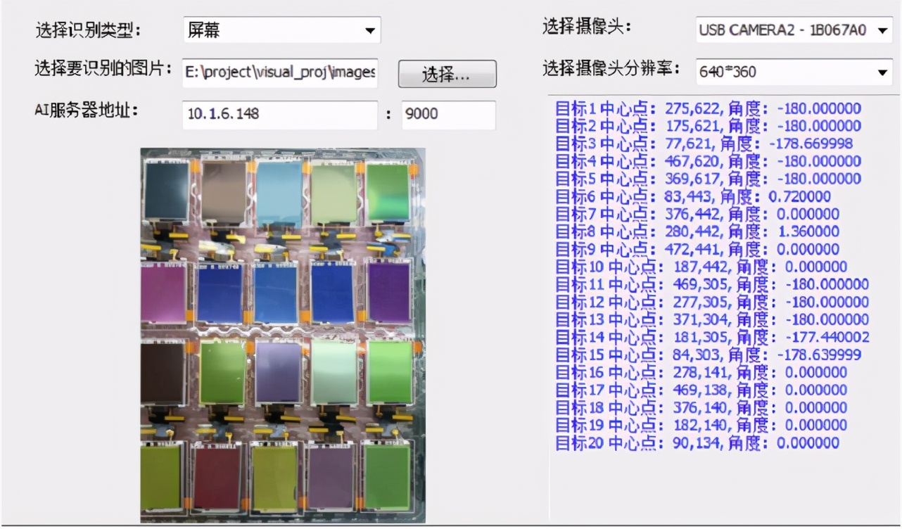Click the port field showing 9000

(448, 115)
